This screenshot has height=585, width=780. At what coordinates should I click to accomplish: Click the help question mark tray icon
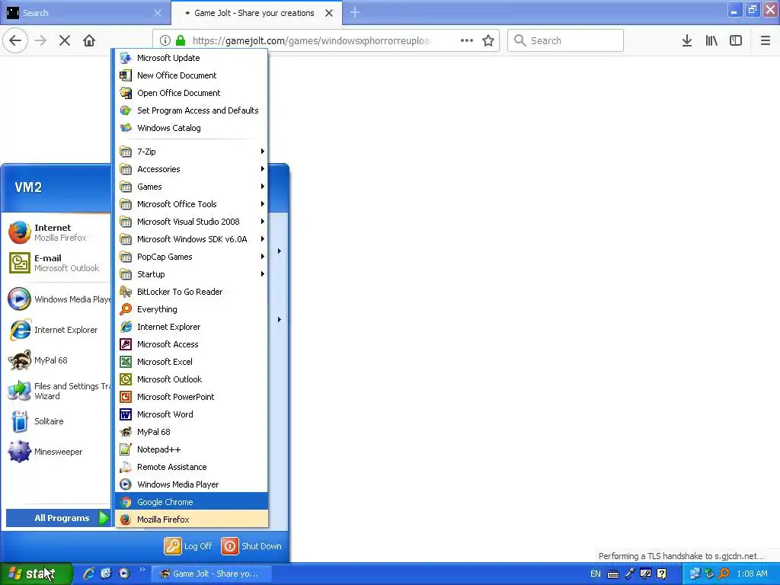pos(662,574)
